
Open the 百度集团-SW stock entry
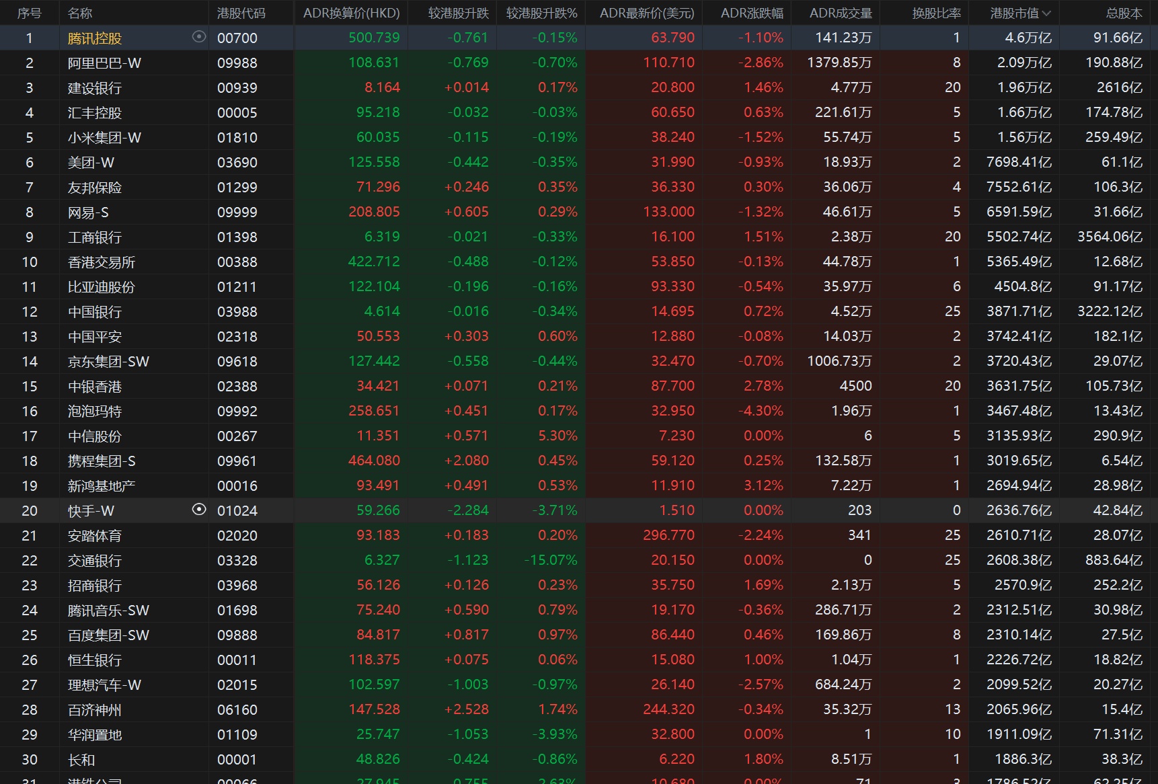pos(108,635)
